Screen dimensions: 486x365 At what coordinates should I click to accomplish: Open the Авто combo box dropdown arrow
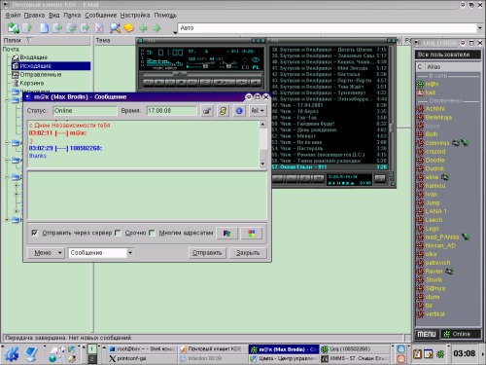[x=480, y=28]
